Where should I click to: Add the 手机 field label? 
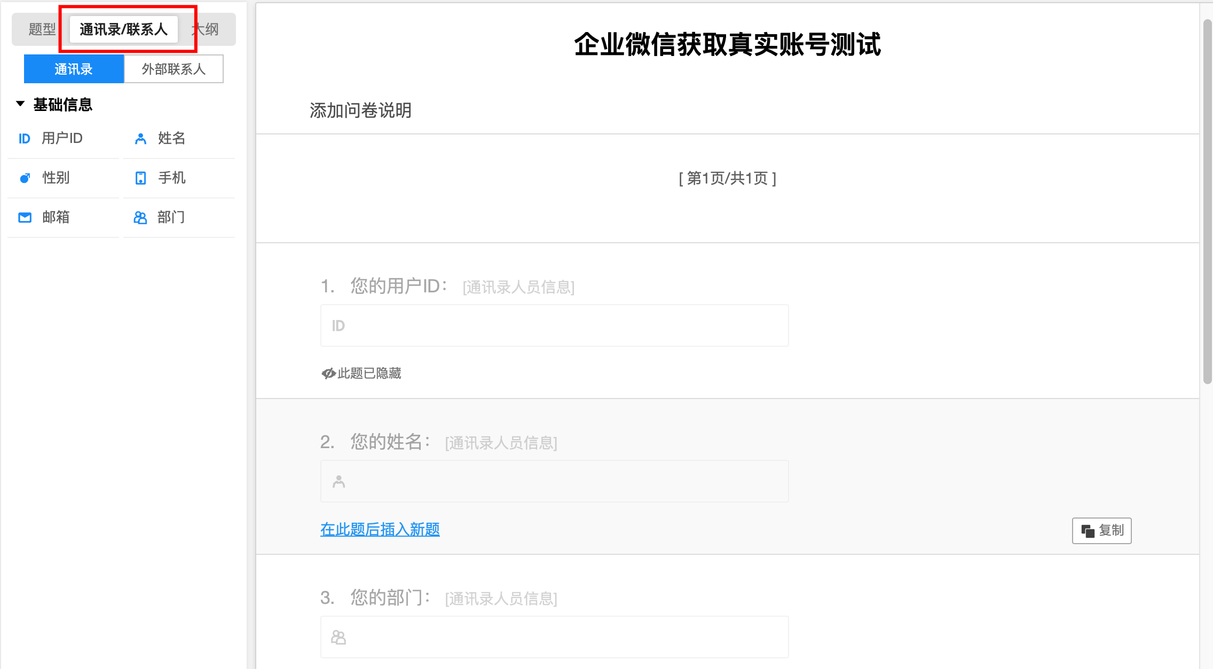(x=171, y=178)
